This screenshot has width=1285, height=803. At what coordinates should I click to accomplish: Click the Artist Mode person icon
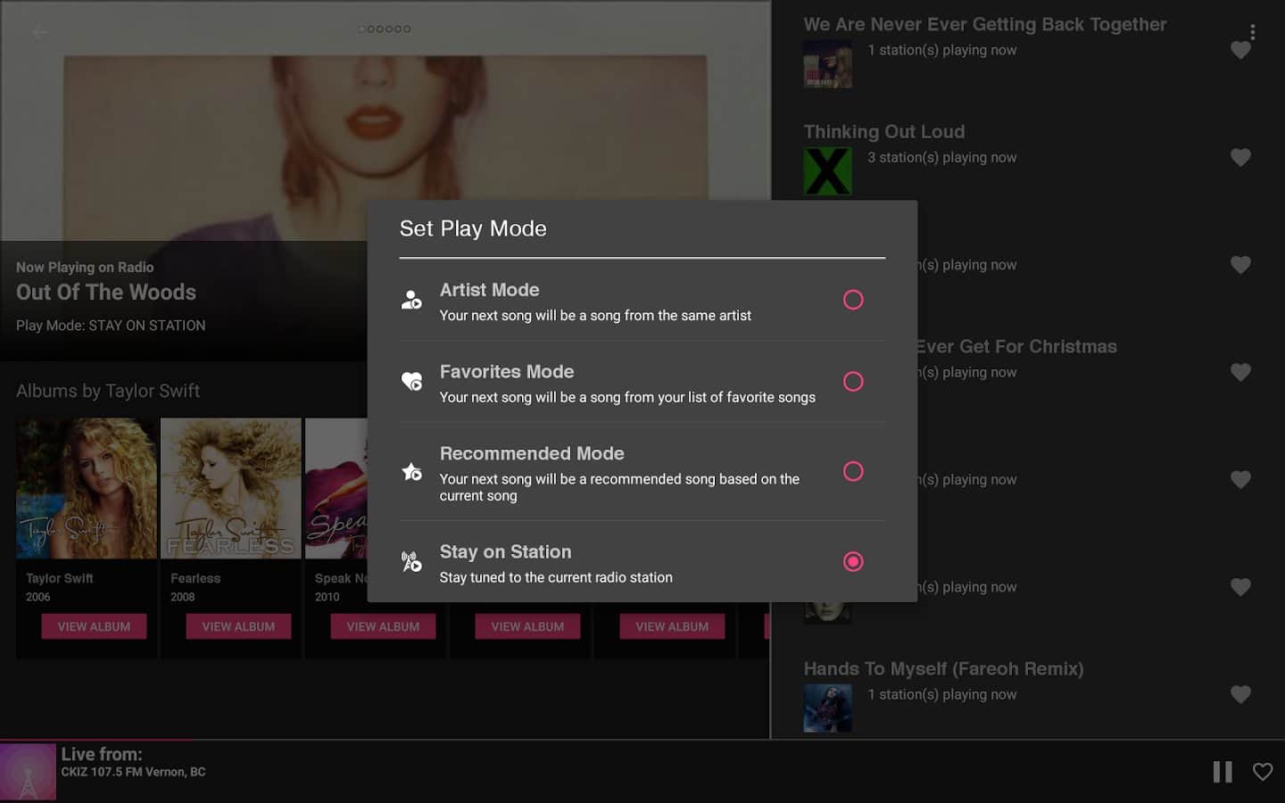point(411,300)
